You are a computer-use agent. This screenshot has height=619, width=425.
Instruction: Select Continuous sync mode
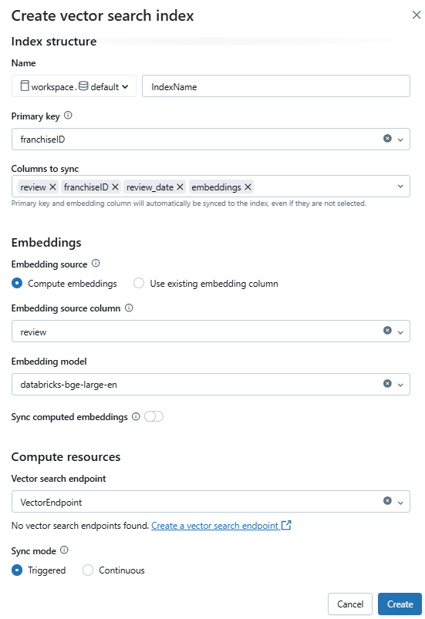tap(88, 570)
